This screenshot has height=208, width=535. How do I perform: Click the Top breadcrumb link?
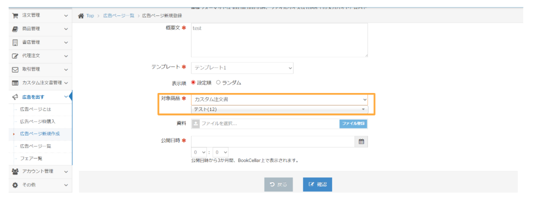[x=90, y=15]
